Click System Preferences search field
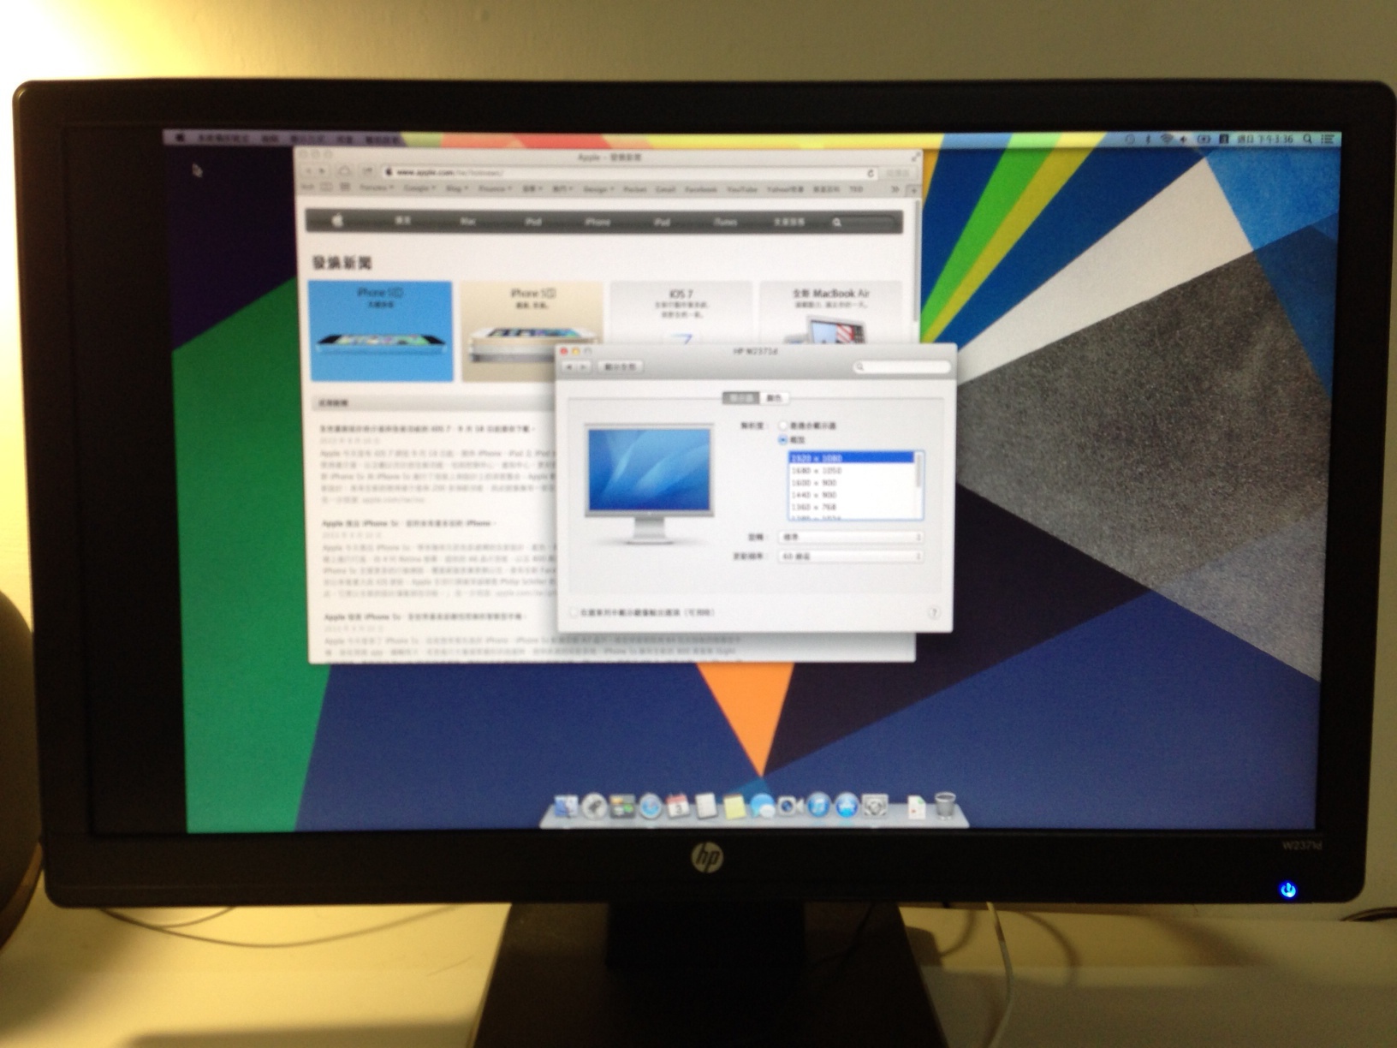This screenshot has width=1397, height=1048. pos(902,366)
